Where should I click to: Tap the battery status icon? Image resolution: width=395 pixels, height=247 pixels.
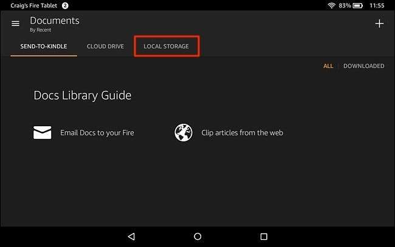(358, 5)
